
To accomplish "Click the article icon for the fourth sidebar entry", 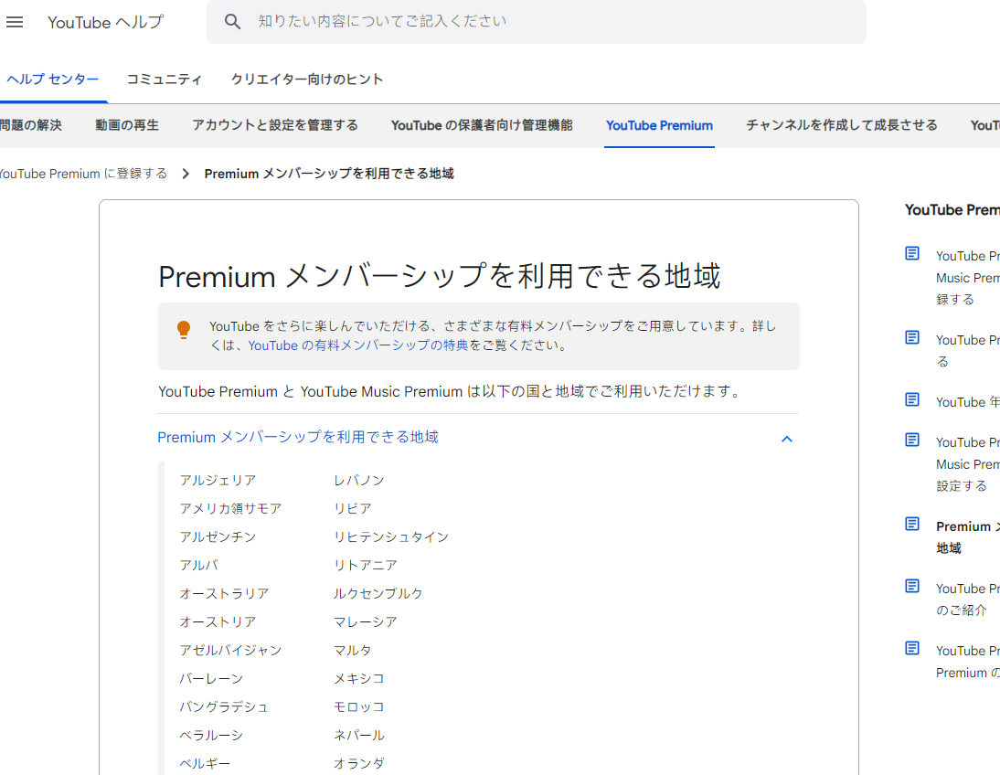I will pos(911,441).
